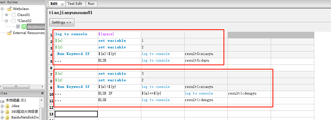Click the 360驱动大师目录 folder icon
Screen dimensions: 331x120
tap(7, 112)
